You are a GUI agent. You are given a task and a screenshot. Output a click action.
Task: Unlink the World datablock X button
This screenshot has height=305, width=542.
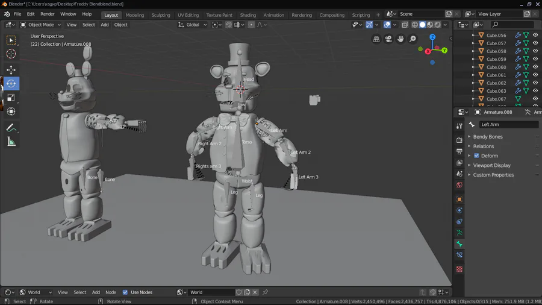point(255,292)
